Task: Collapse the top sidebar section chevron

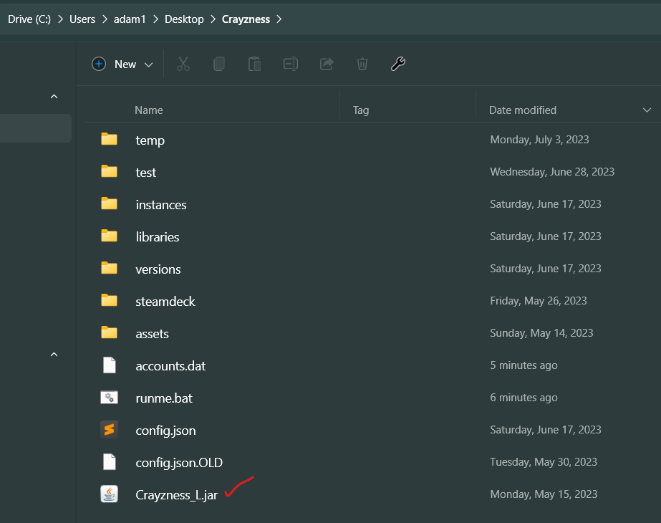Action: click(x=54, y=96)
